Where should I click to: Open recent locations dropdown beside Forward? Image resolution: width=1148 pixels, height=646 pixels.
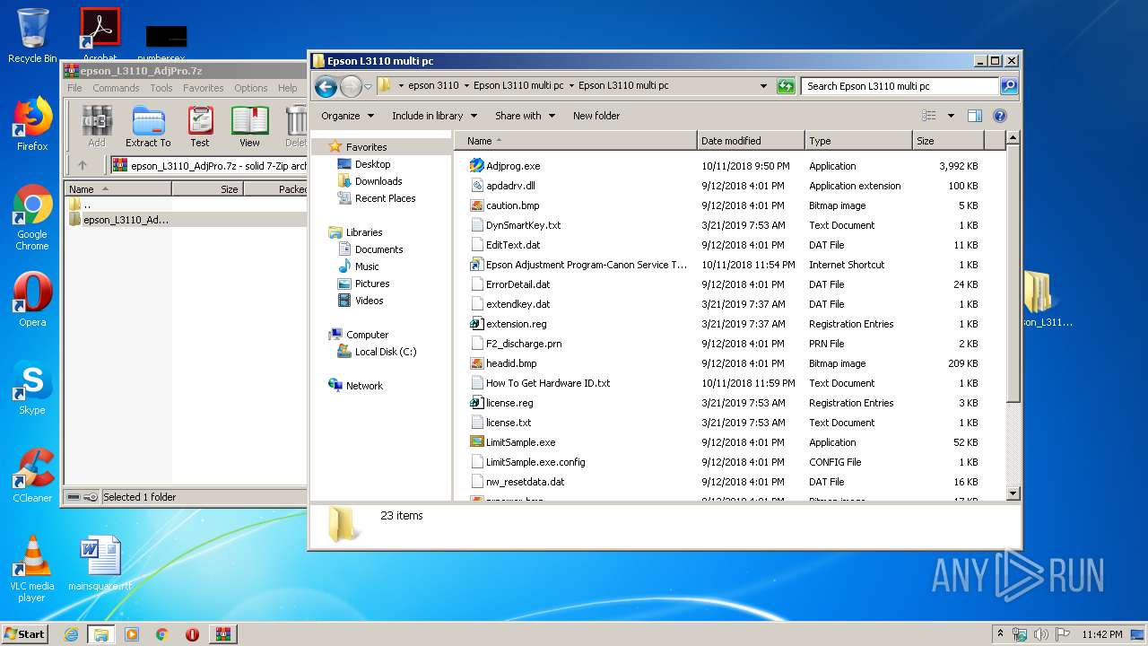point(368,87)
